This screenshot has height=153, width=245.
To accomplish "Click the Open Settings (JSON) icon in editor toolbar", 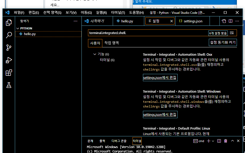I will click(224, 21).
